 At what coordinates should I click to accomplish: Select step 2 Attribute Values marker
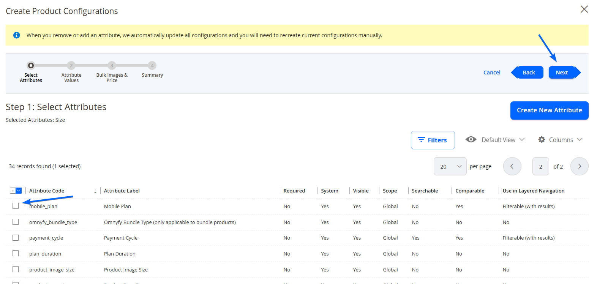click(71, 65)
